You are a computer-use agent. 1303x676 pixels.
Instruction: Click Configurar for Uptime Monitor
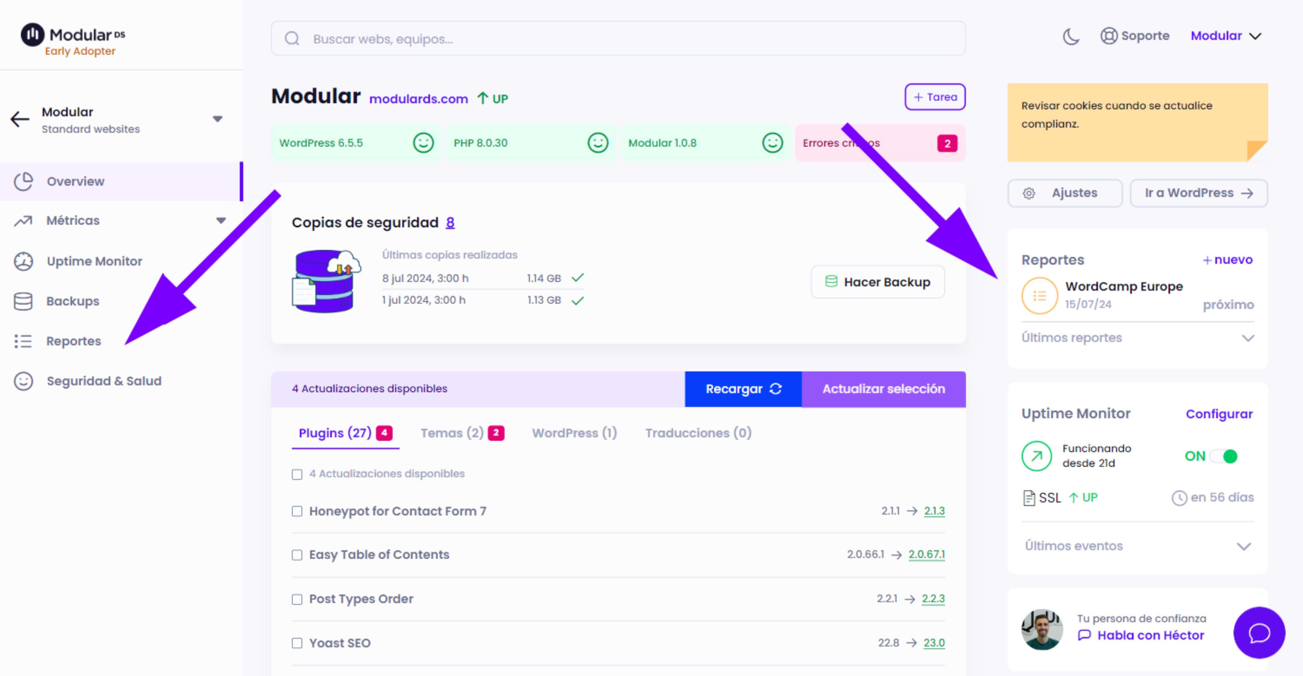[x=1219, y=414]
